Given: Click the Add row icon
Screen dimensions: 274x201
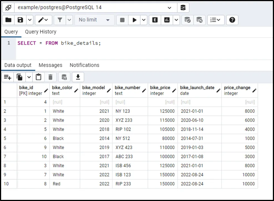Looking at the screenshot, I should (x=8, y=77).
